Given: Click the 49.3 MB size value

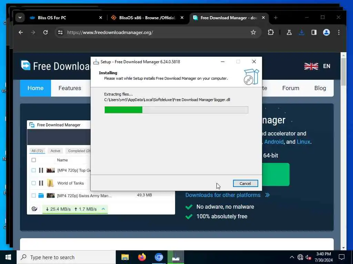Looking at the screenshot, I should (x=144, y=195).
